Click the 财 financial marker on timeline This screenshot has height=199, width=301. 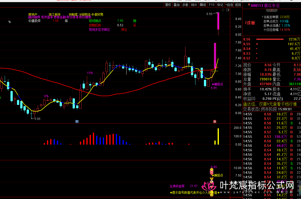tap(77, 122)
